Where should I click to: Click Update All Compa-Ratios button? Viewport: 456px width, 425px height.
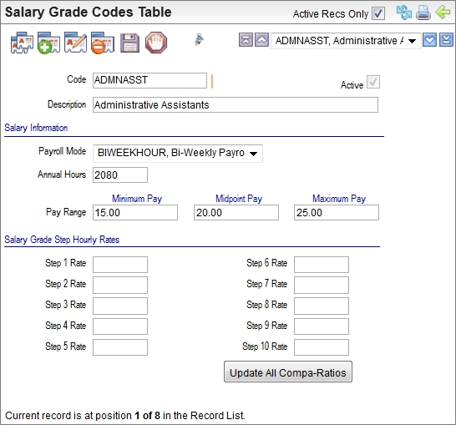click(288, 372)
